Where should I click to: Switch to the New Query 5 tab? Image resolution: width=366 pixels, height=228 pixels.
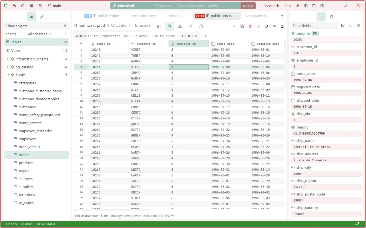pyautogui.click(x=255, y=16)
